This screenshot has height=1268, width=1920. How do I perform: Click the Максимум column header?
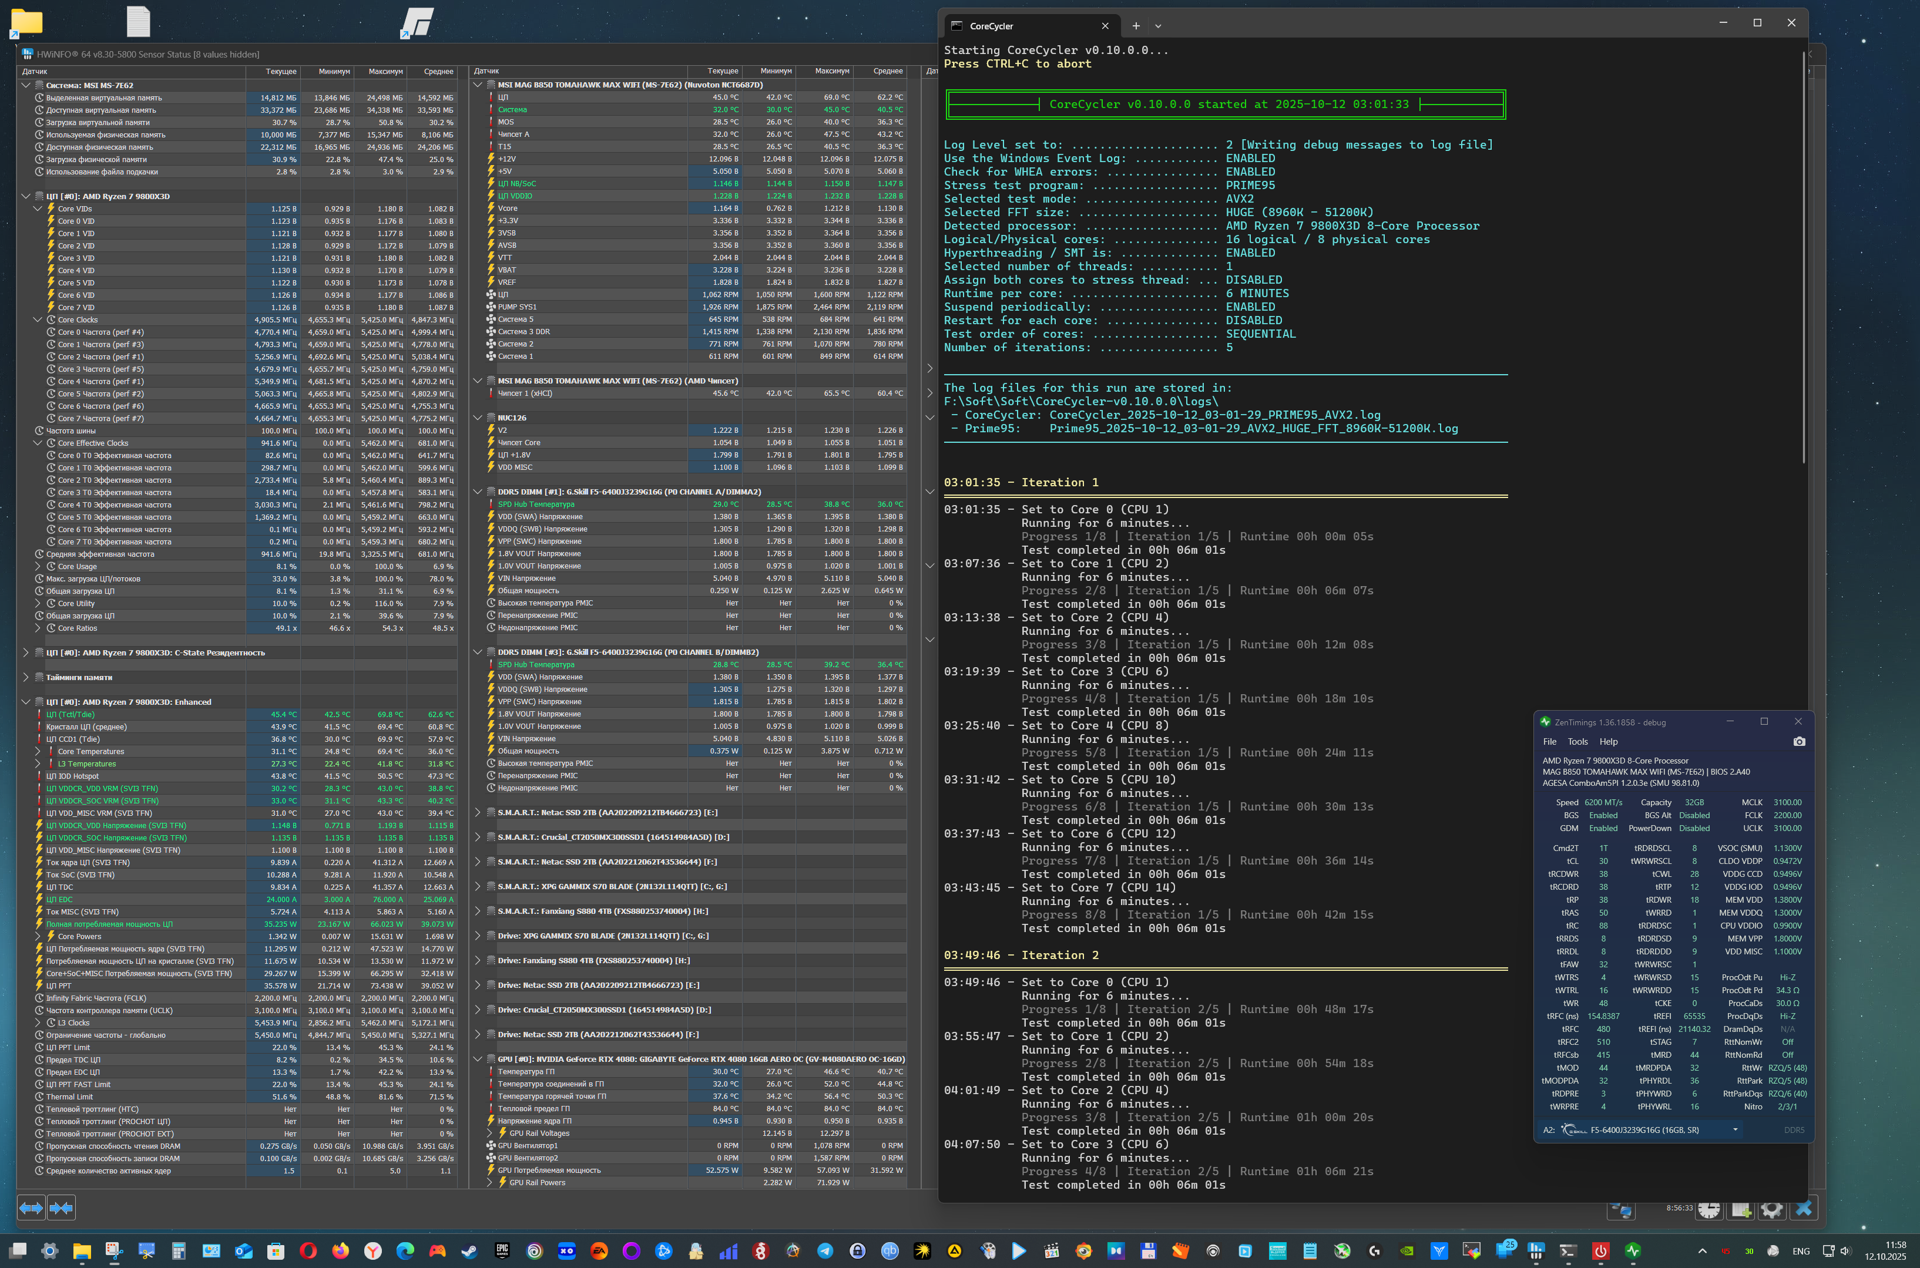pyautogui.click(x=385, y=71)
